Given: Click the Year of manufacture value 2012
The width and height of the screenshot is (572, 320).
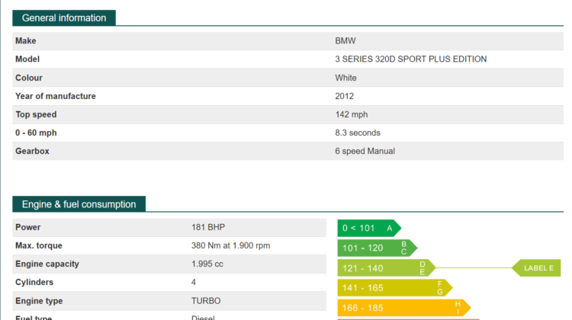Looking at the screenshot, I should [345, 96].
